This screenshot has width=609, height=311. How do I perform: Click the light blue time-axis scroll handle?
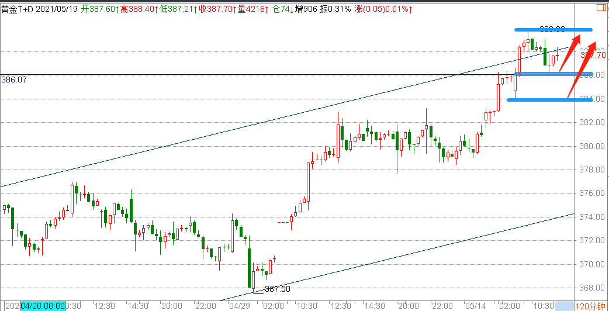pos(564,306)
